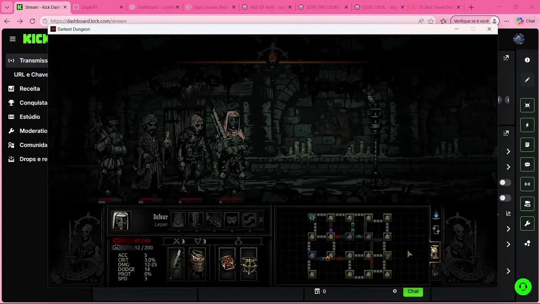Click the chart trend icon in panel

[508, 214]
